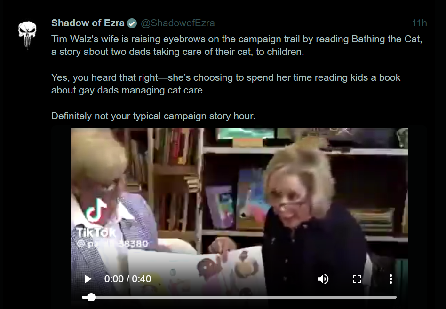Image resolution: width=446 pixels, height=309 pixels.
Task: Click the video progress bar scrubber knob
Action: (91, 297)
